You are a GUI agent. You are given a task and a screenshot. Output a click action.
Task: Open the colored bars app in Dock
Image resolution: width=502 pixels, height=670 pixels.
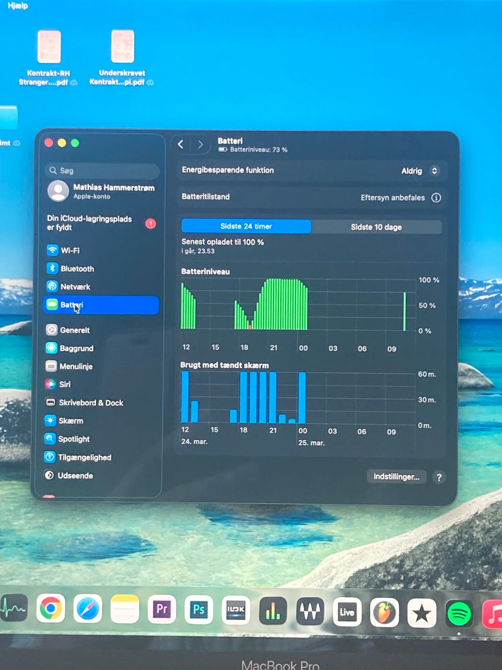coord(273,611)
